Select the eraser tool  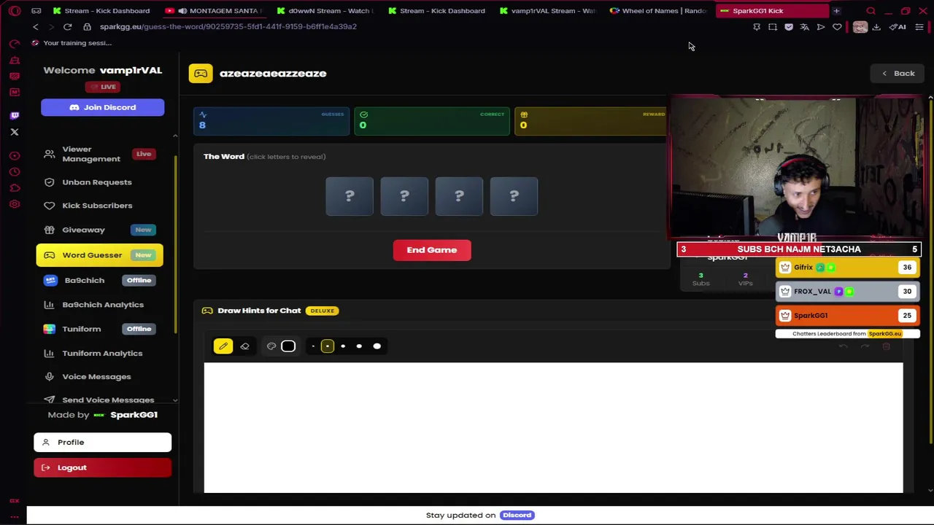[x=245, y=346]
